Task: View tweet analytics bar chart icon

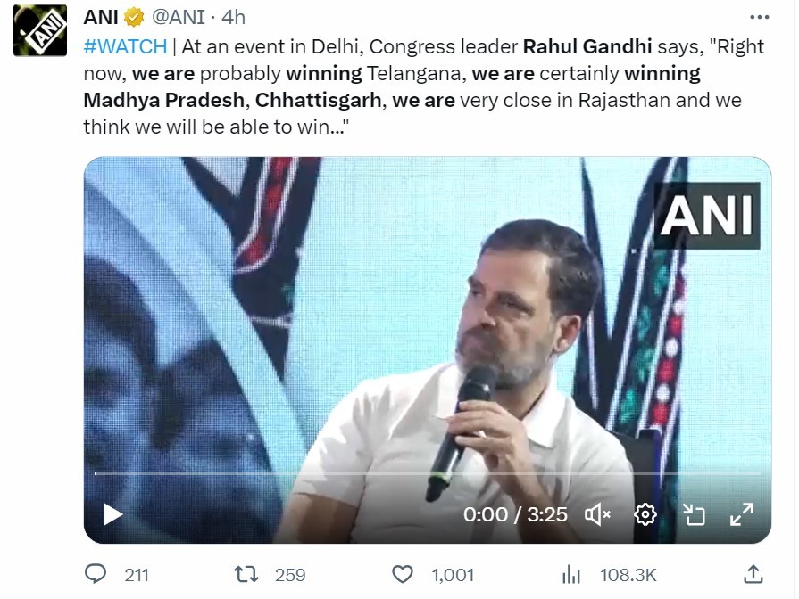Action: point(570,574)
